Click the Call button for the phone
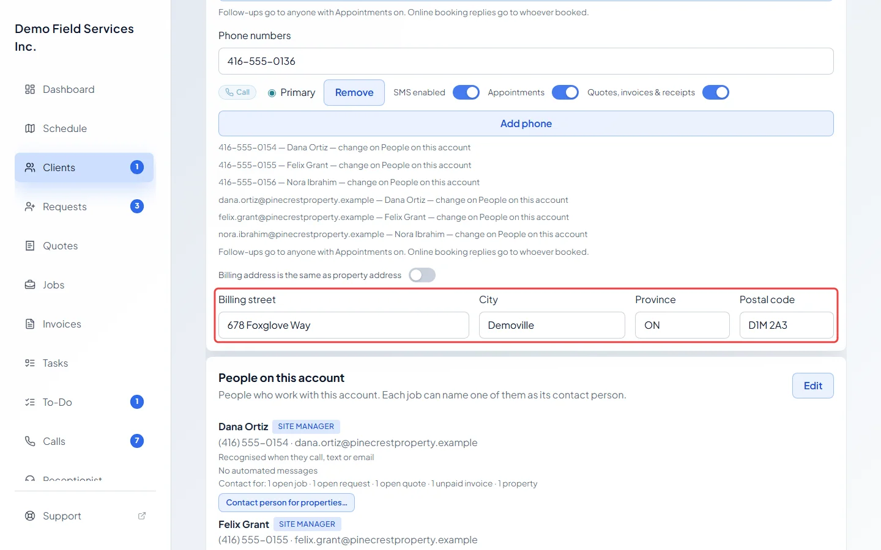 click(x=237, y=92)
